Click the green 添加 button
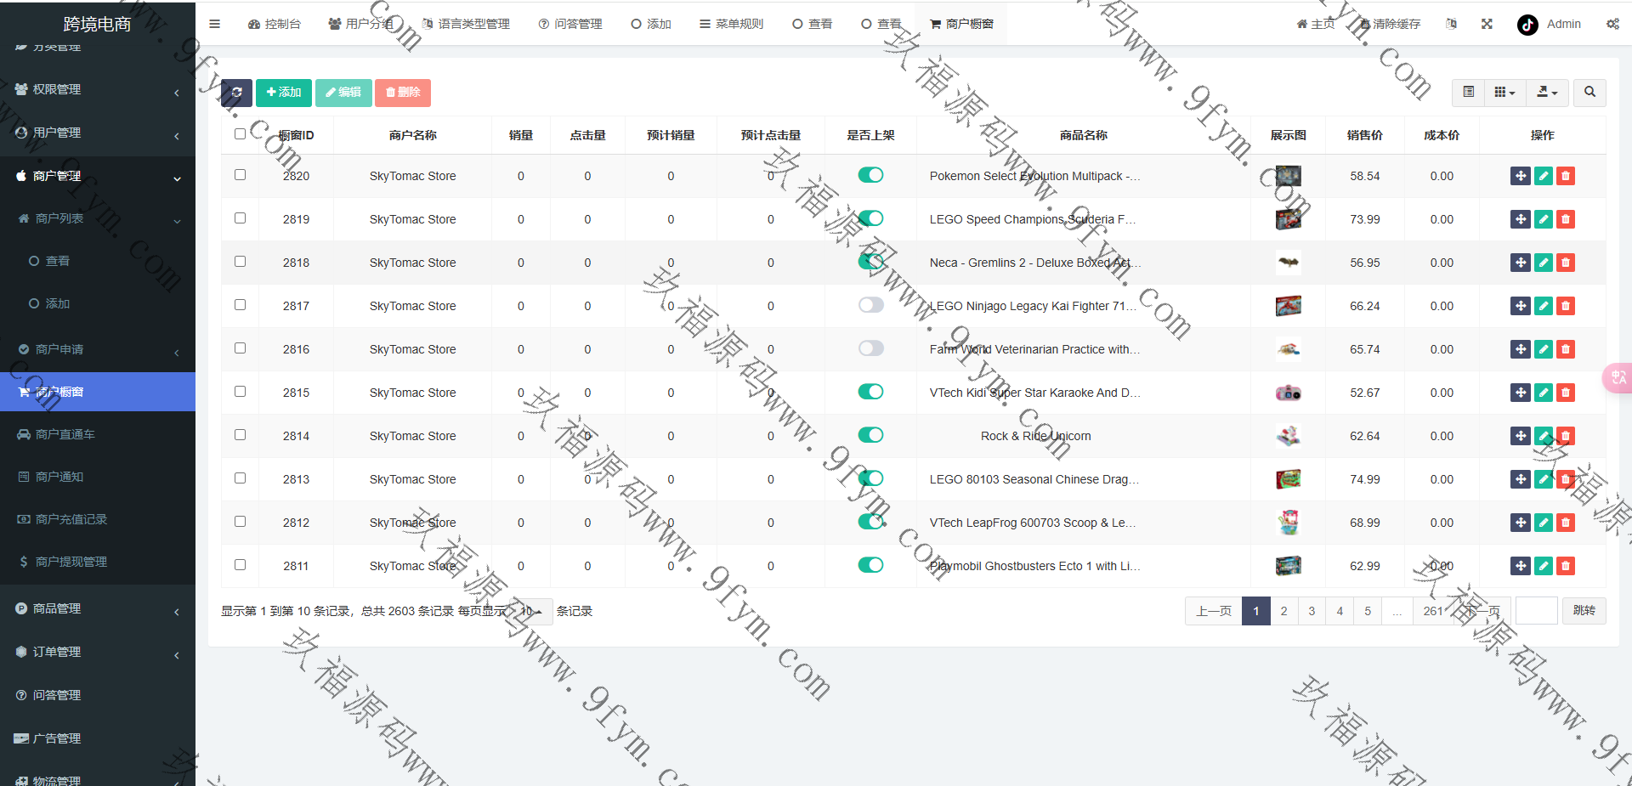 tap(284, 93)
